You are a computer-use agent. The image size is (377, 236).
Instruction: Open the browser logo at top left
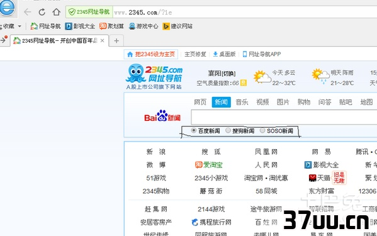(x=8, y=8)
